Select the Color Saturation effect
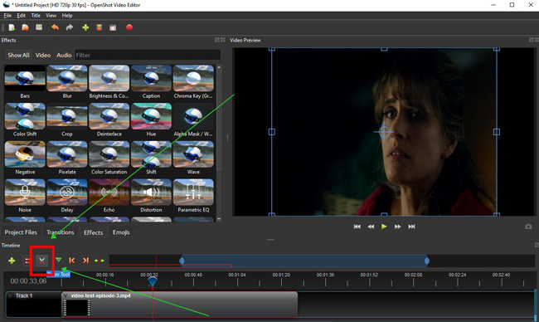 [x=109, y=154]
